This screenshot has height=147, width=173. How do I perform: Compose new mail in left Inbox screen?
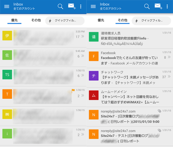(72, 6)
